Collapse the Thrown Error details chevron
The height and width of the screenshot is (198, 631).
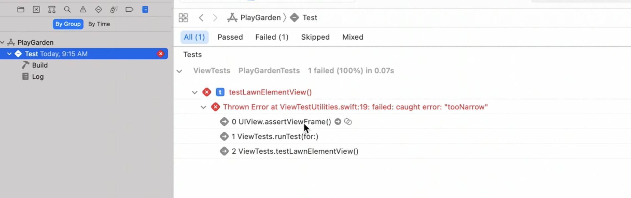click(x=204, y=107)
